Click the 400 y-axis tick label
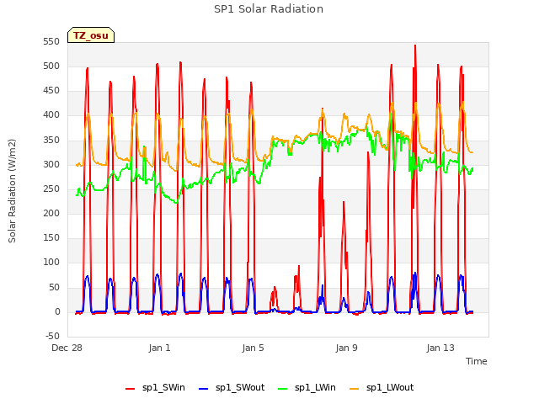The image size is (539, 404). 51,115
